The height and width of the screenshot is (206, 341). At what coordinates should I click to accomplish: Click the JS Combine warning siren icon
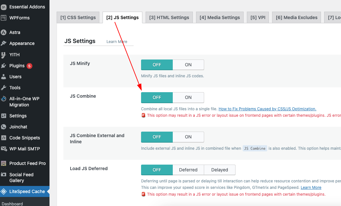[x=143, y=115]
